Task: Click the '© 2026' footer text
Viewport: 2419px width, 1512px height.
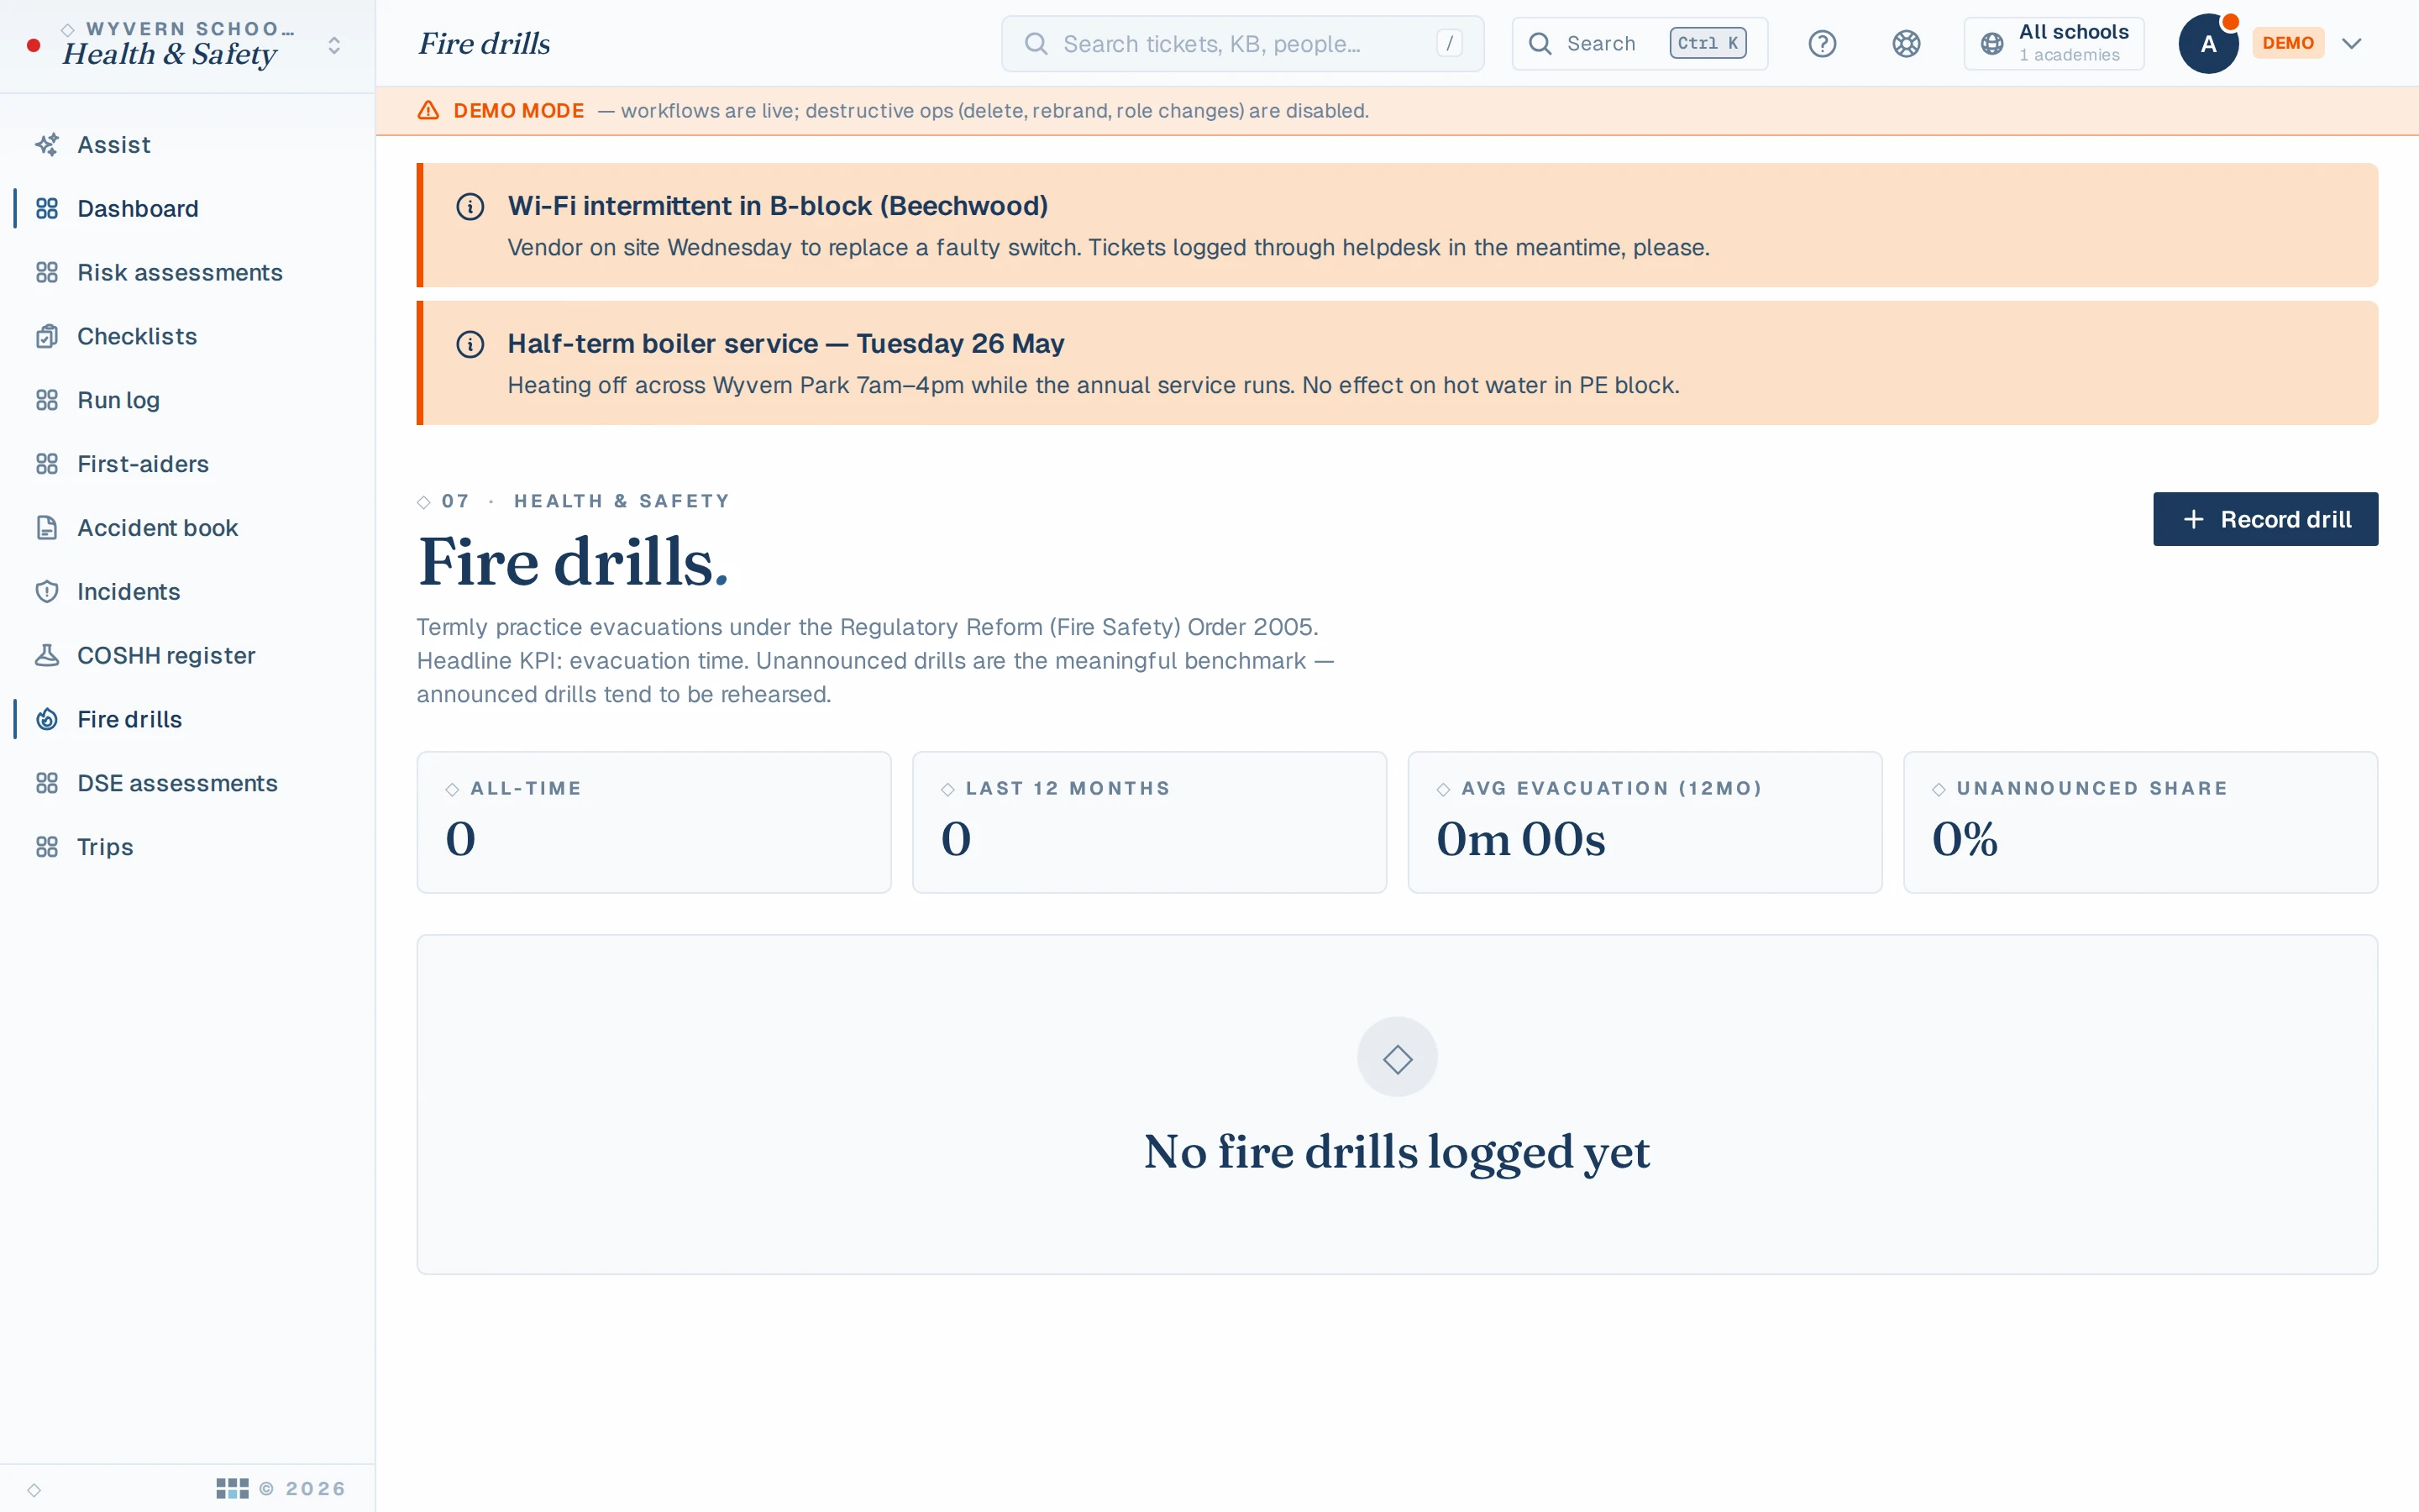Action: click(x=303, y=1489)
